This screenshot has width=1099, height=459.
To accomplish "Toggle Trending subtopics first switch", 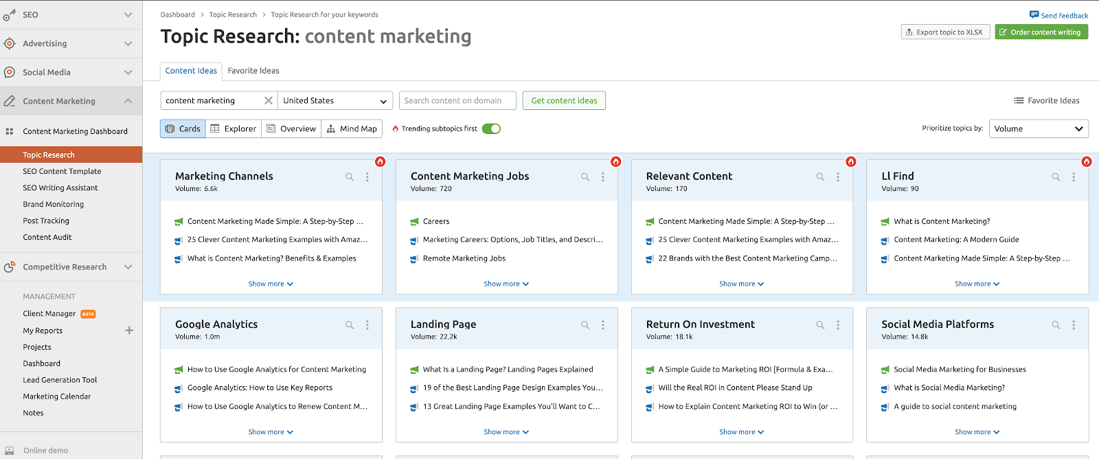I will coord(491,128).
